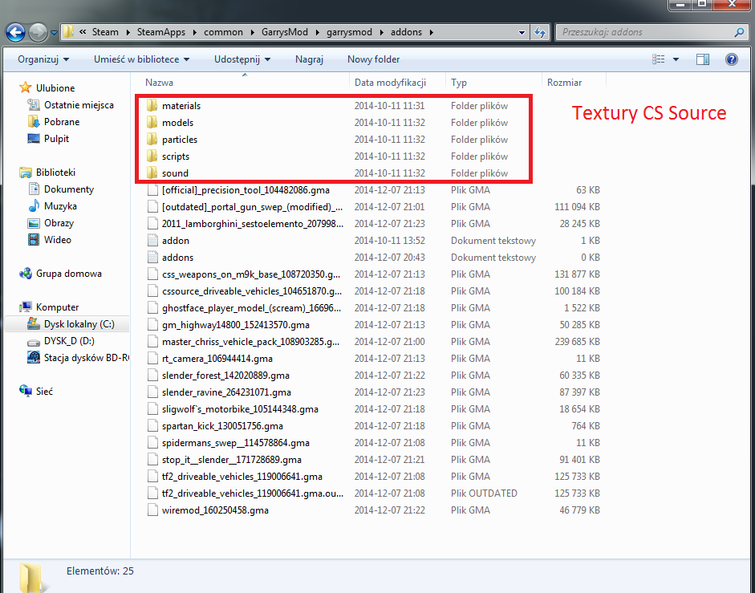Select slender_forest_142020889.gma file icon
This screenshot has height=593, width=755.
pos(152,376)
